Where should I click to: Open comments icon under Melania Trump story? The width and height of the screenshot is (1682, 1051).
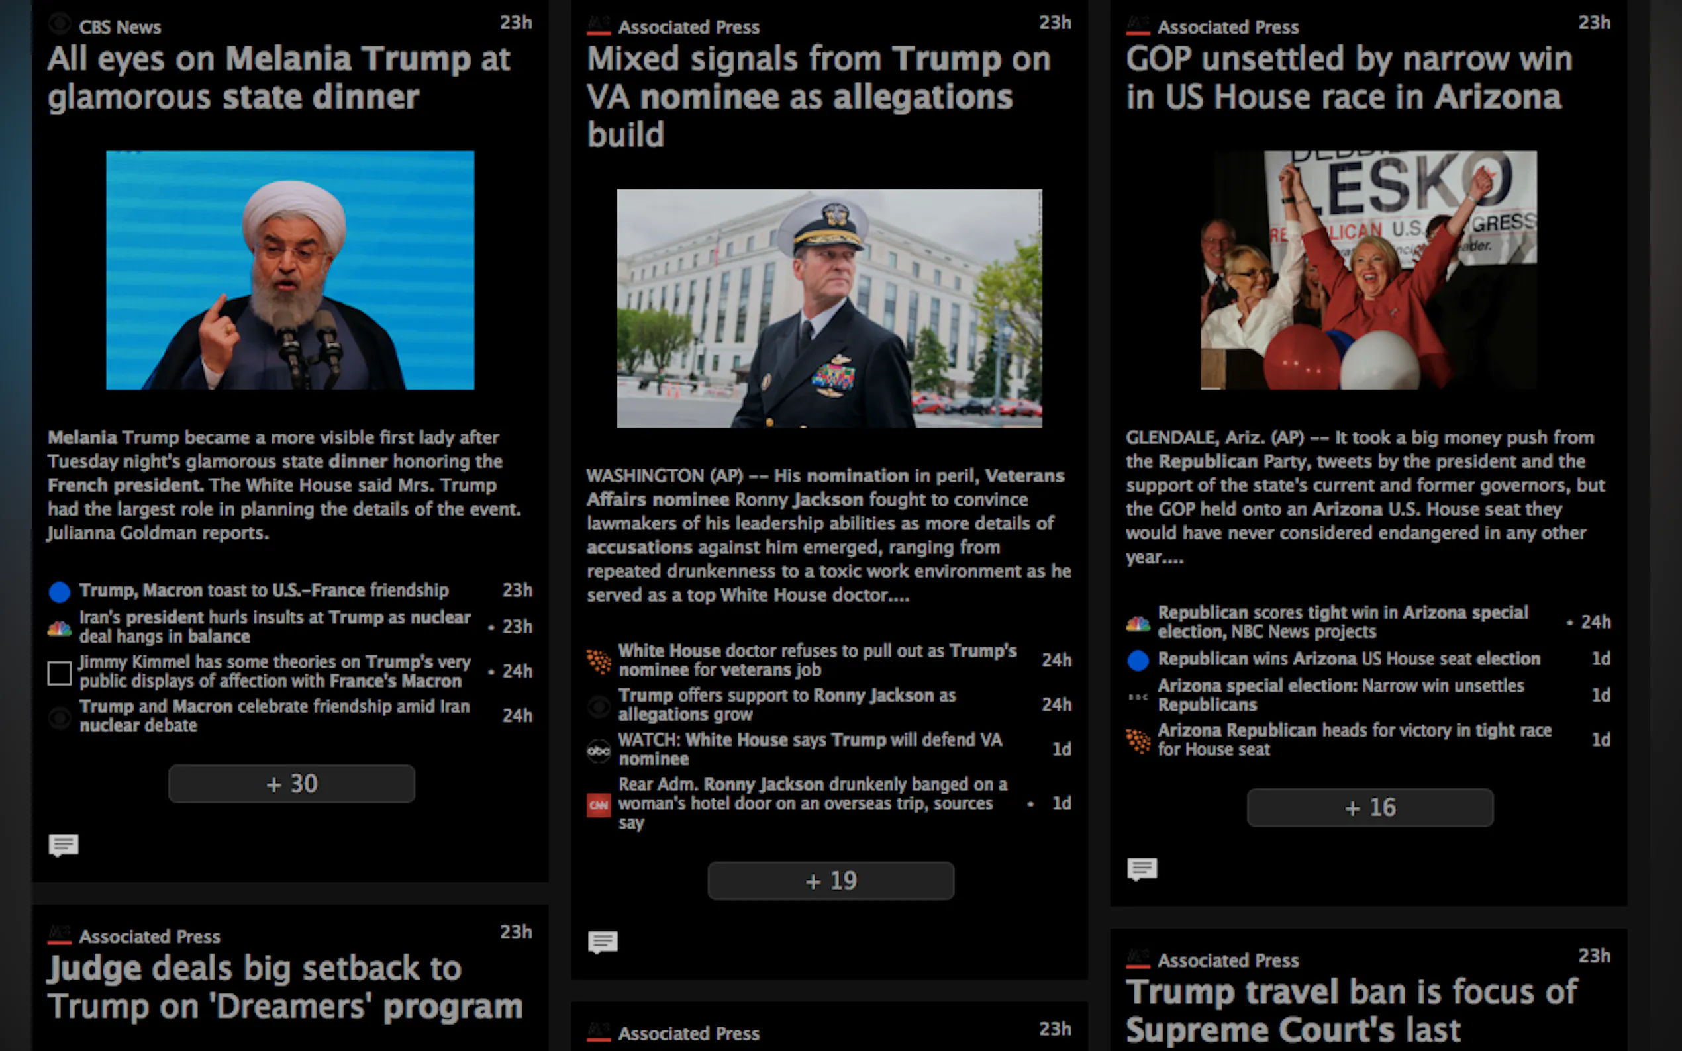[64, 845]
